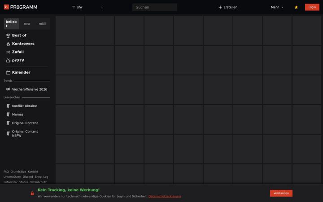Click the flame icon for Kontrovers
The height and width of the screenshot is (202, 323).
(x=8, y=44)
